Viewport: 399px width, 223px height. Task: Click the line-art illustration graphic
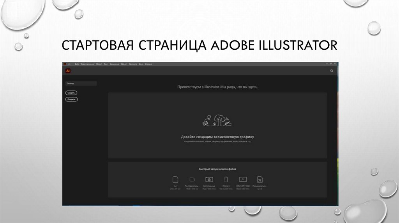pyautogui.click(x=217, y=120)
